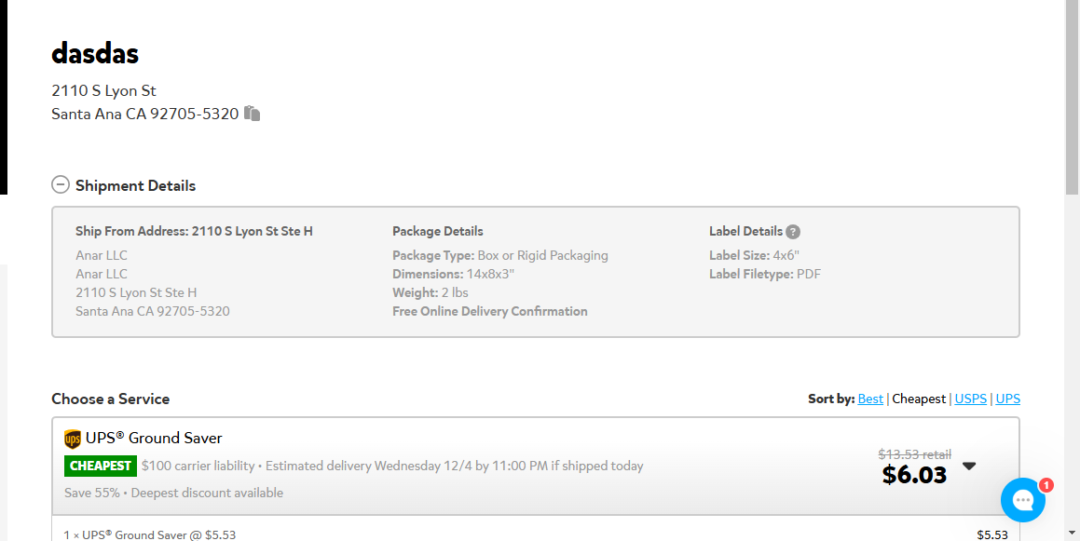Sort services by Cheapest
The image size is (1080, 541).
[919, 399]
